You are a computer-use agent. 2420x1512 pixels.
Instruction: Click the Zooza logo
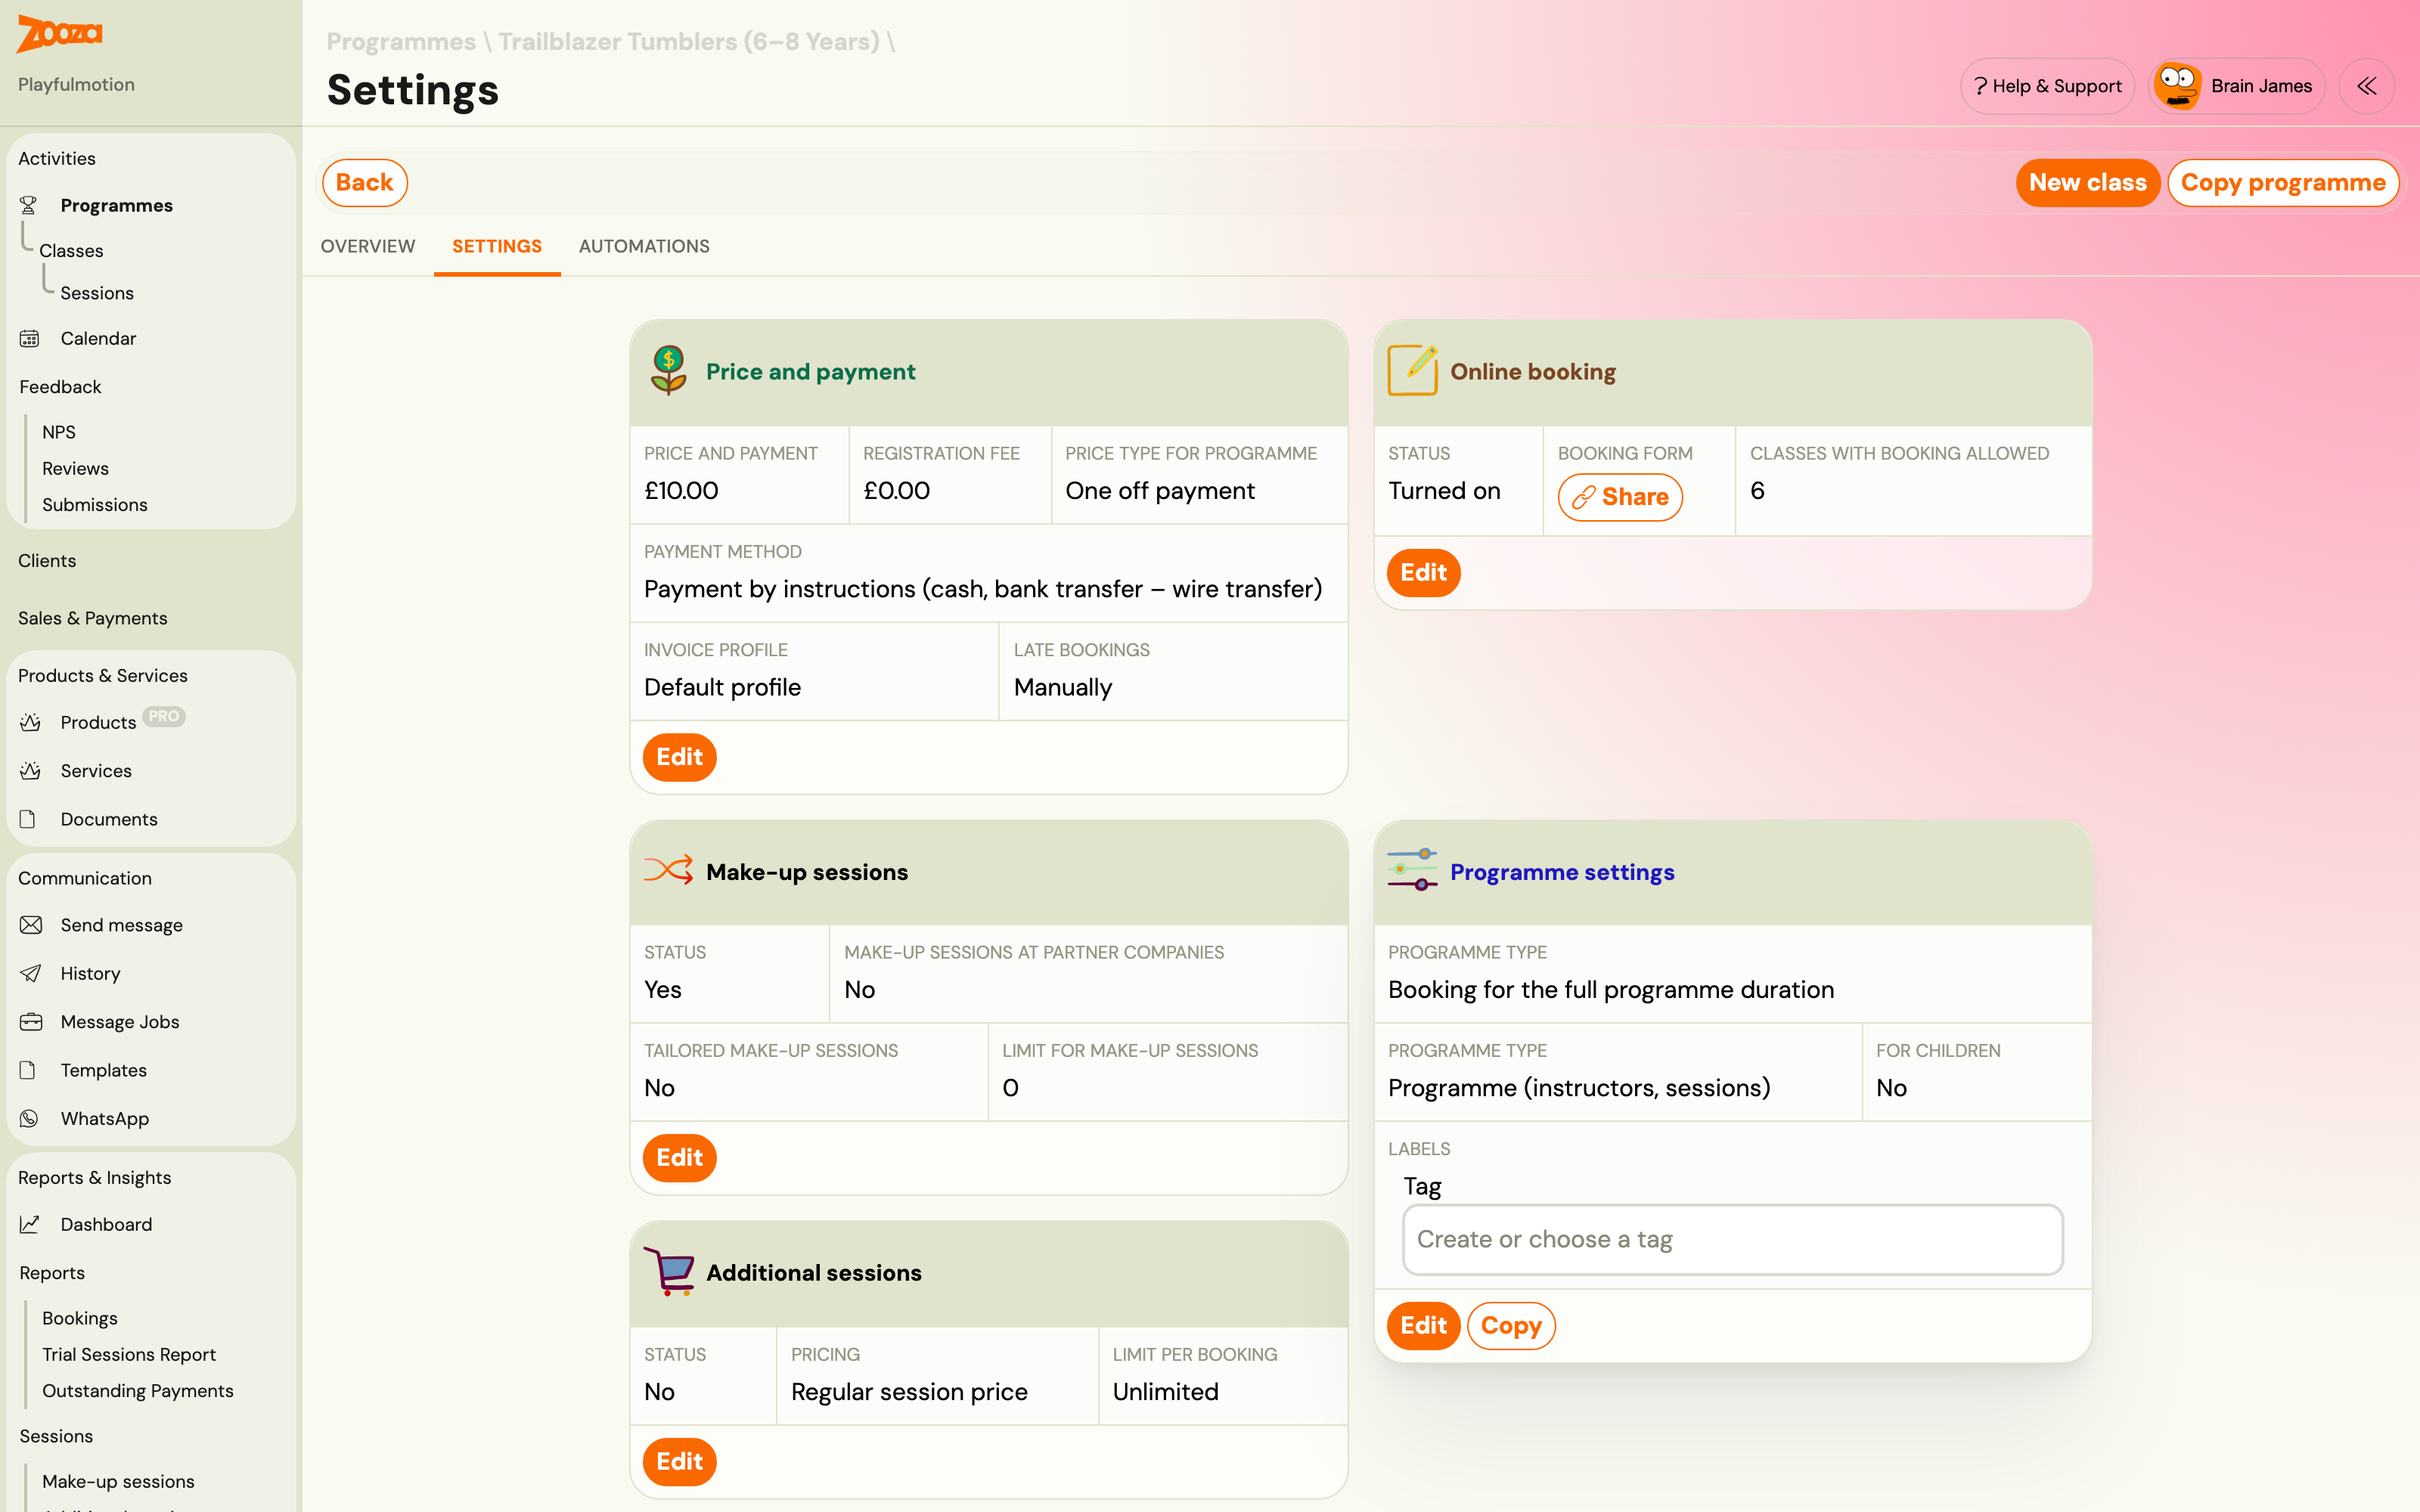click(x=59, y=33)
